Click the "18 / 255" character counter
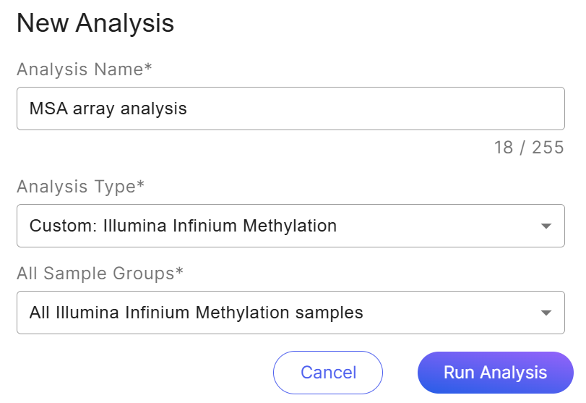586x403 pixels. point(528,148)
